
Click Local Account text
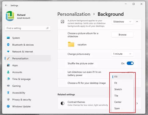(24, 18)
